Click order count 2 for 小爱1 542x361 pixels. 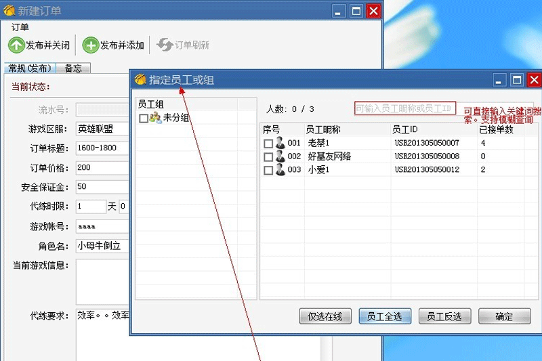point(483,169)
